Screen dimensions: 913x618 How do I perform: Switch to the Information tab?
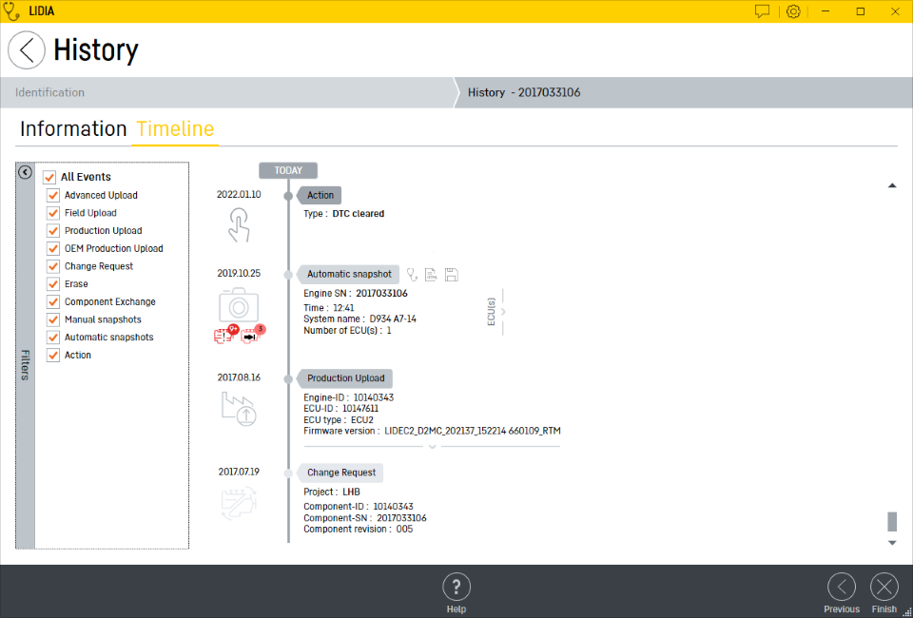[x=73, y=129]
